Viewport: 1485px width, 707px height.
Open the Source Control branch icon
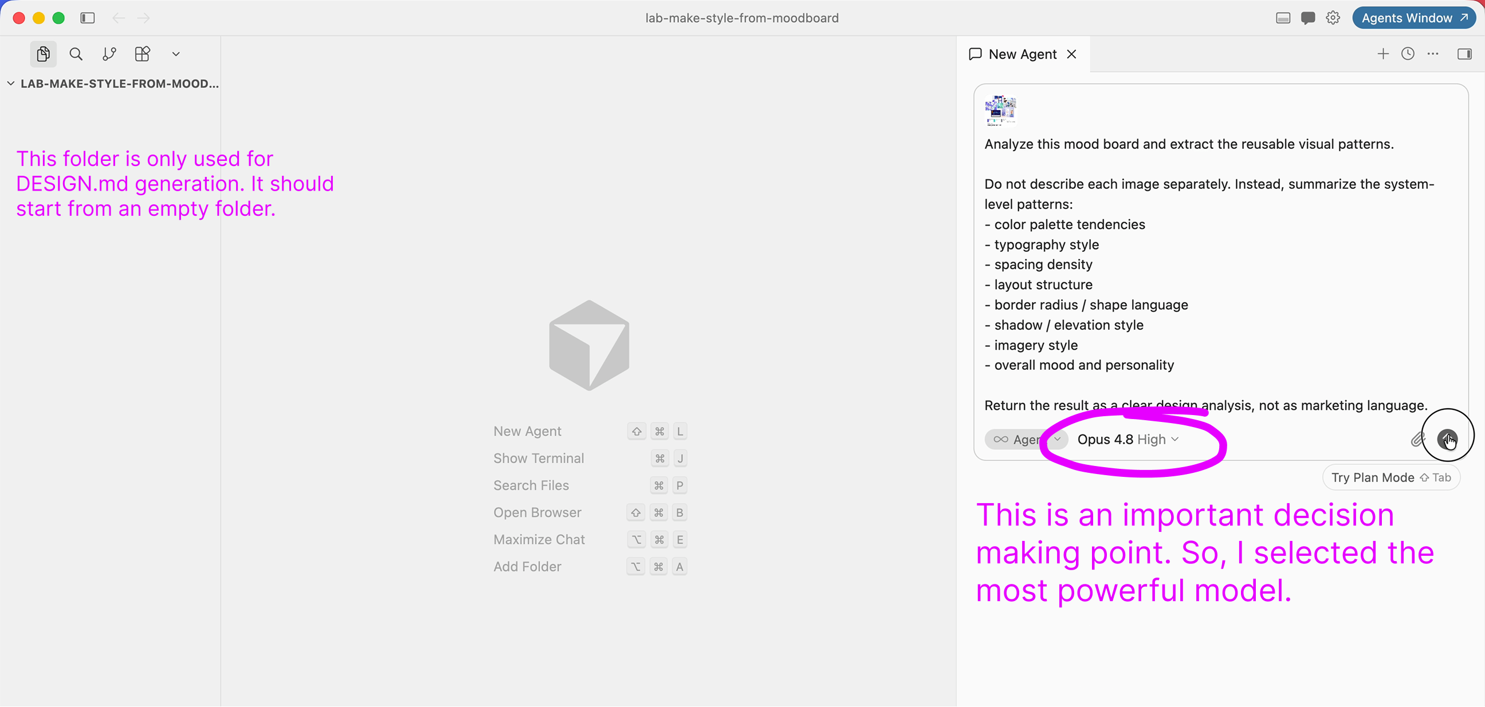coord(109,54)
